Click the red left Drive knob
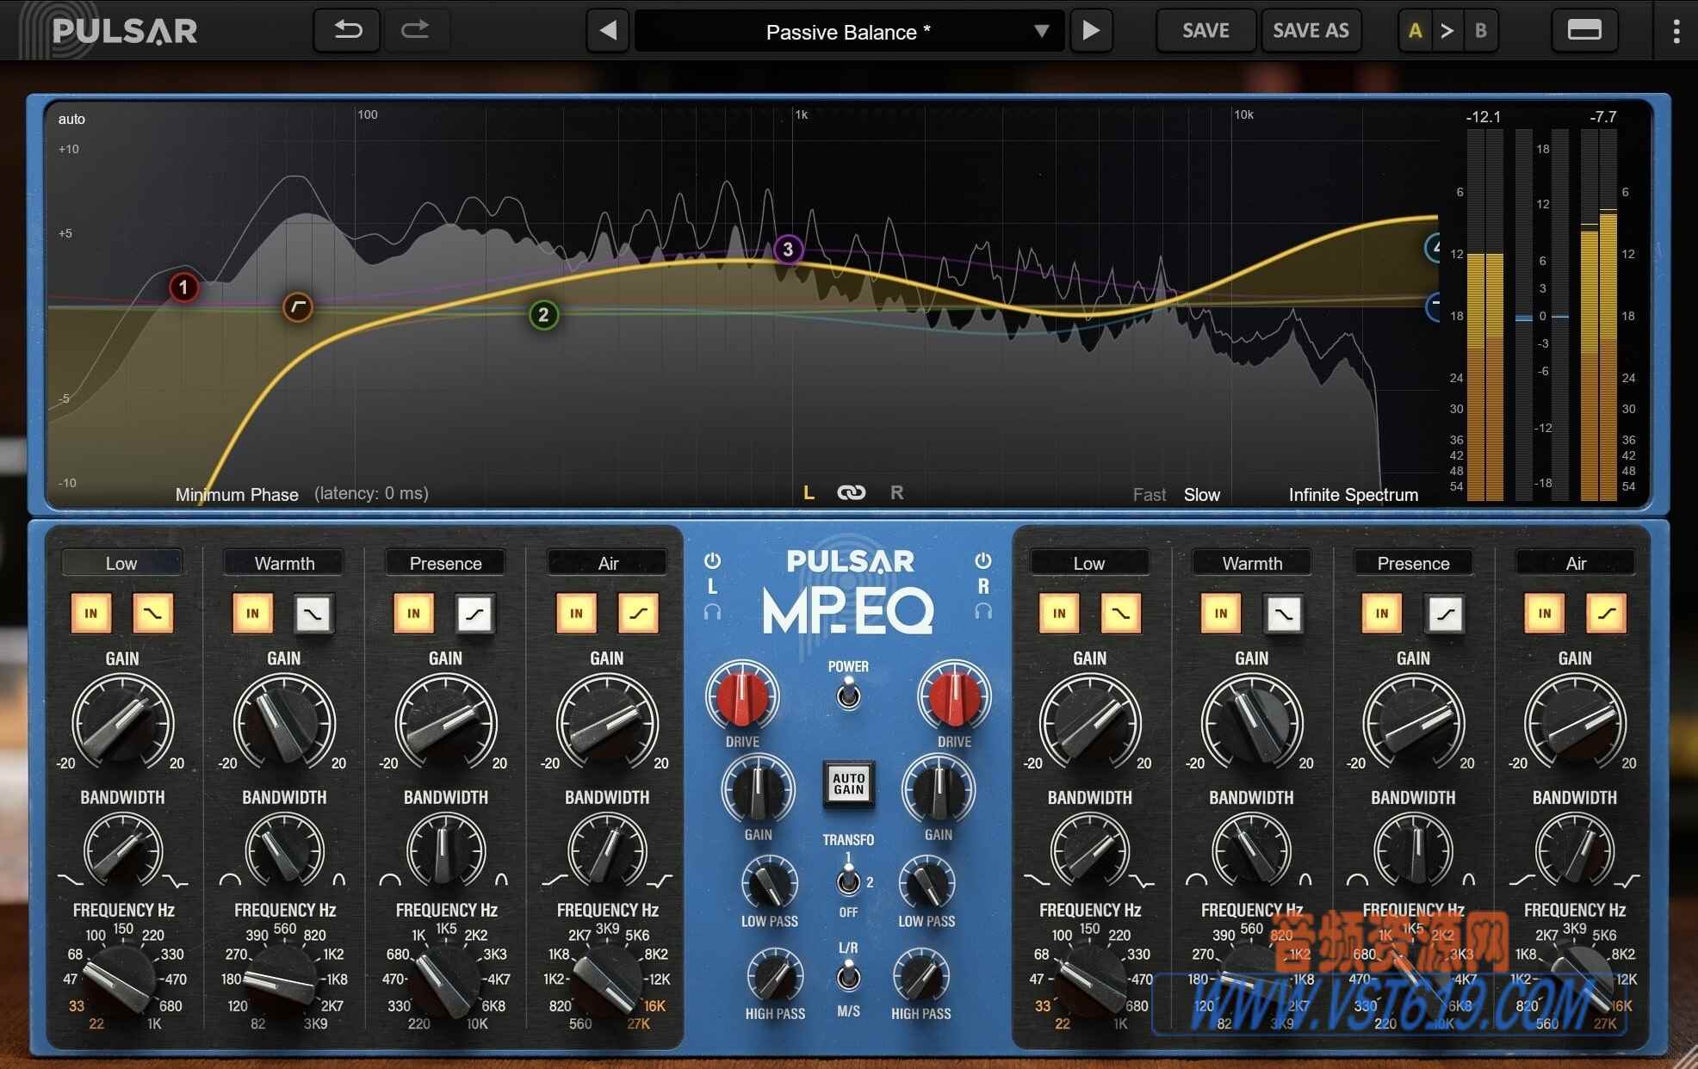 click(x=741, y=699)
